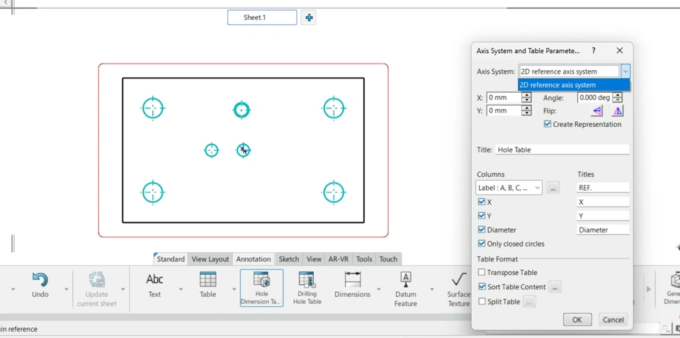
Task: Toggle Sort Table Content checkbox
Action: (482, 287)
